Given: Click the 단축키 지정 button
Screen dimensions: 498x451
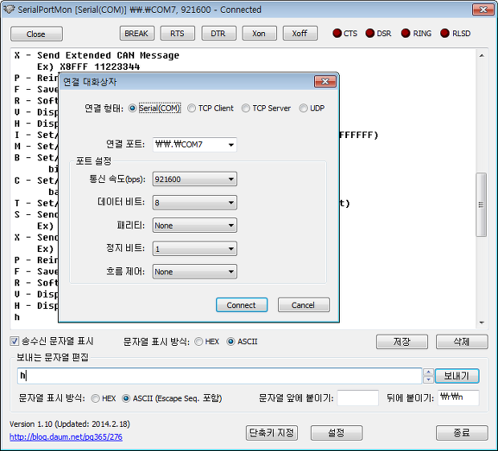Looking at the screenshot, I should [271, 433].
